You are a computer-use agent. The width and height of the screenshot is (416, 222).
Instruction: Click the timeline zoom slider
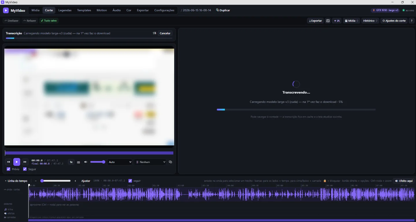(55, 181)
